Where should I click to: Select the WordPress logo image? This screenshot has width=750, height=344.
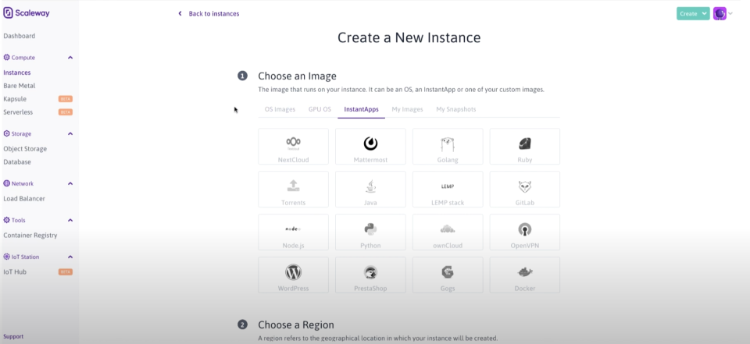(x=293, y=272)
